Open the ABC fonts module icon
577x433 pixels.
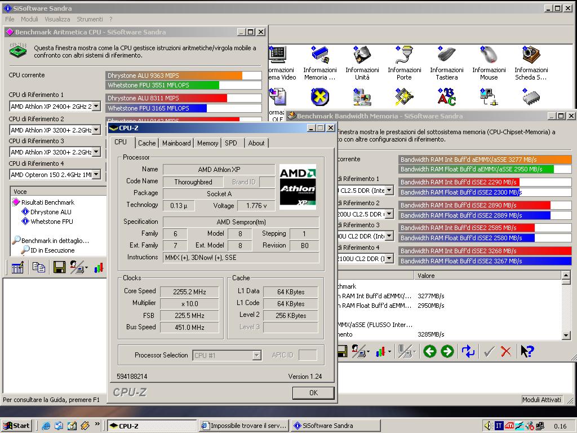point(446,97)
